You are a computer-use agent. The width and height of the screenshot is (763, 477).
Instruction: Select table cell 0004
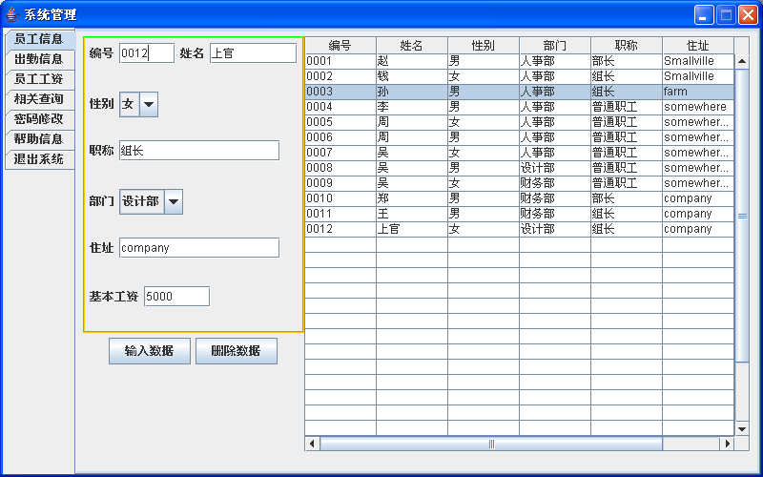tap(340, 107)
